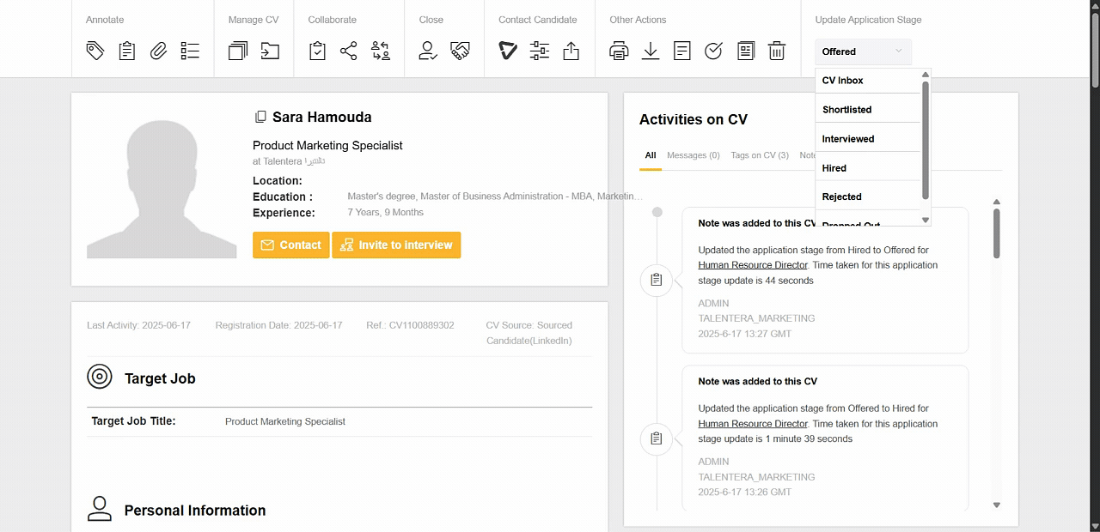1100x532 pixels.
Task: Click the Invite to interview button
Action: click(x=396, y=245)
